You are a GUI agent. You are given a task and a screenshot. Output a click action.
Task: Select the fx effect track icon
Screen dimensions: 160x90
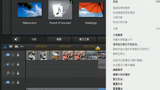point(8,73)
